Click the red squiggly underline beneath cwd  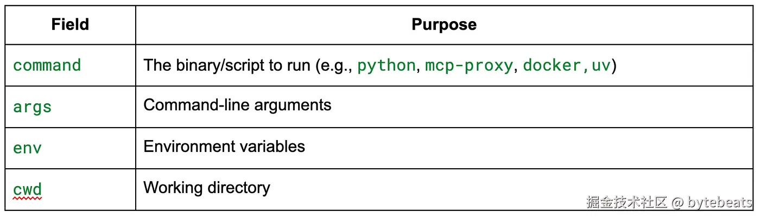pos(27,199)
